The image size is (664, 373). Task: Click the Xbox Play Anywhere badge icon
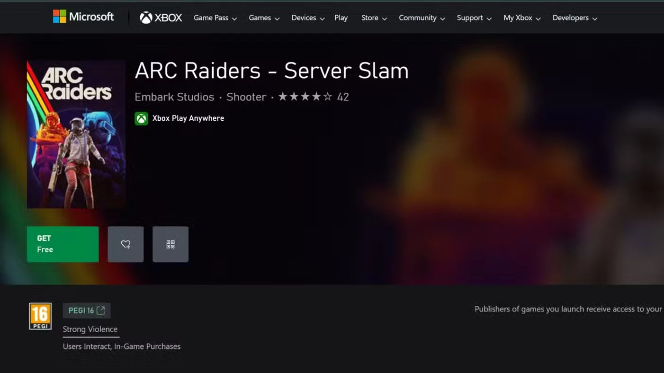141,118
